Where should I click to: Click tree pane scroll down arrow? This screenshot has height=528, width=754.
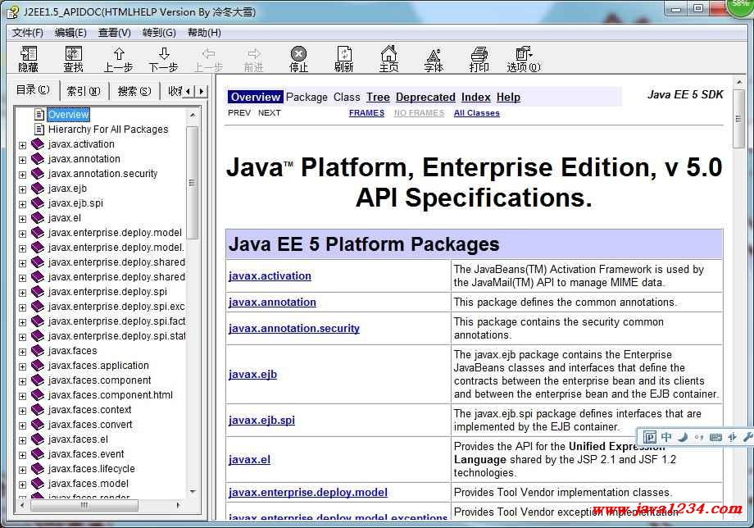[x=193, y=491]
